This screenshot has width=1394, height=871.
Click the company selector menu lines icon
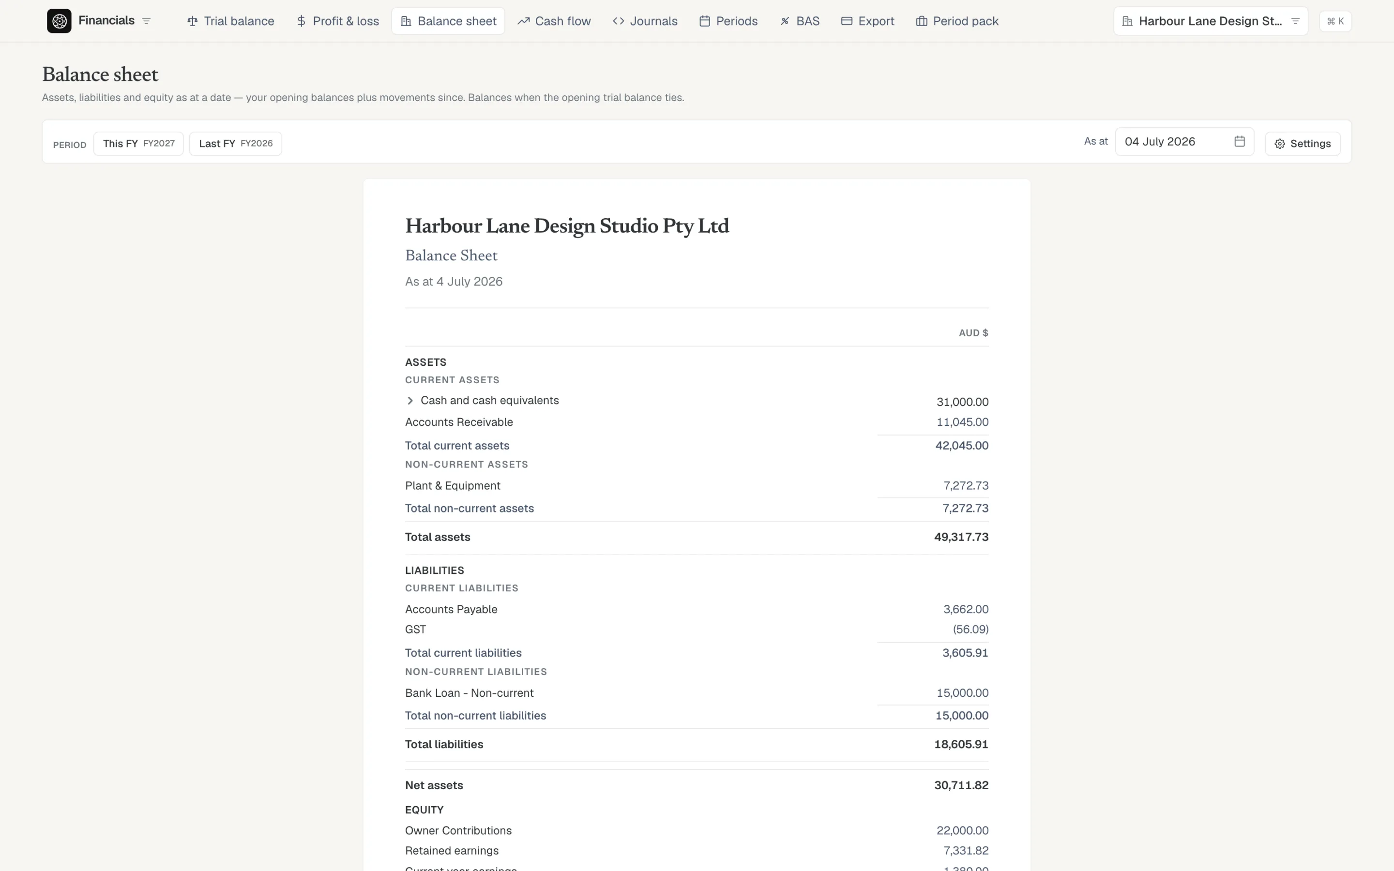1295,21
